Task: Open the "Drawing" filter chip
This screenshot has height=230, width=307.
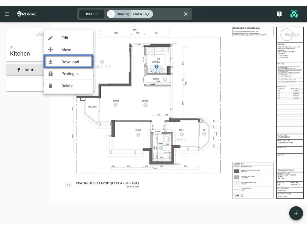Action: click(x=123, y=14)
